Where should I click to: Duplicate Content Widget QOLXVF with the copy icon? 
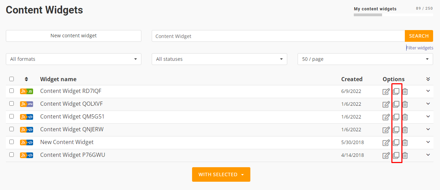(x=396, y=104)
